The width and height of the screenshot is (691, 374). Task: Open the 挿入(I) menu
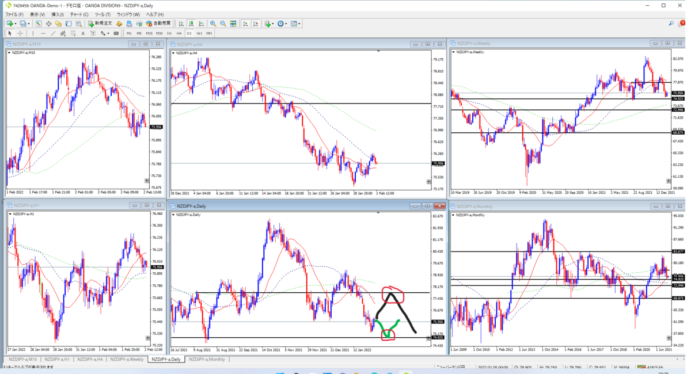[x=58, y=14]
